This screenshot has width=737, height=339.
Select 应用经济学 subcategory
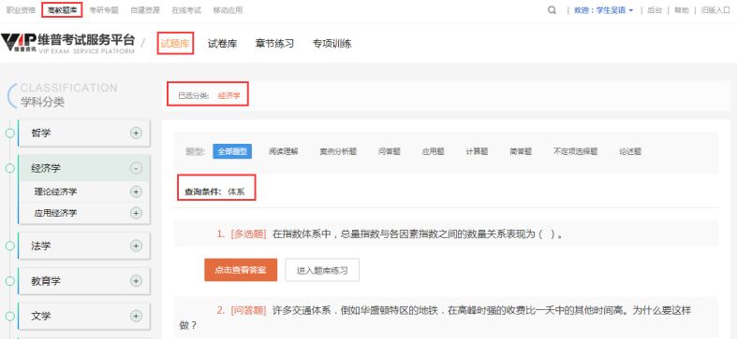(55, 213)
